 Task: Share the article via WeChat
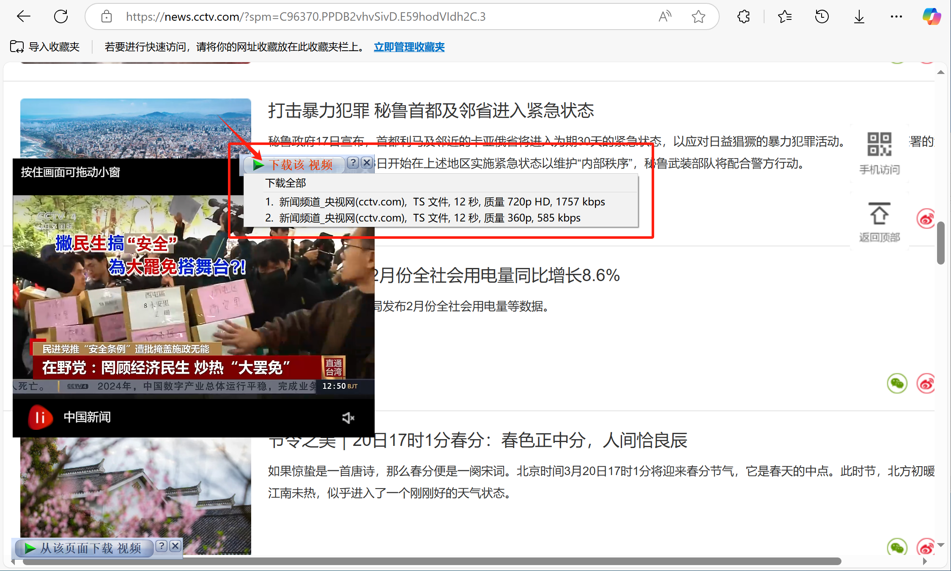[897, 383]
